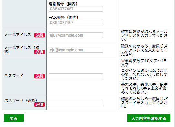Click the 入力内容を確認する button
Viewport: 175px width, 127px height.
click(x=149, y=118)
